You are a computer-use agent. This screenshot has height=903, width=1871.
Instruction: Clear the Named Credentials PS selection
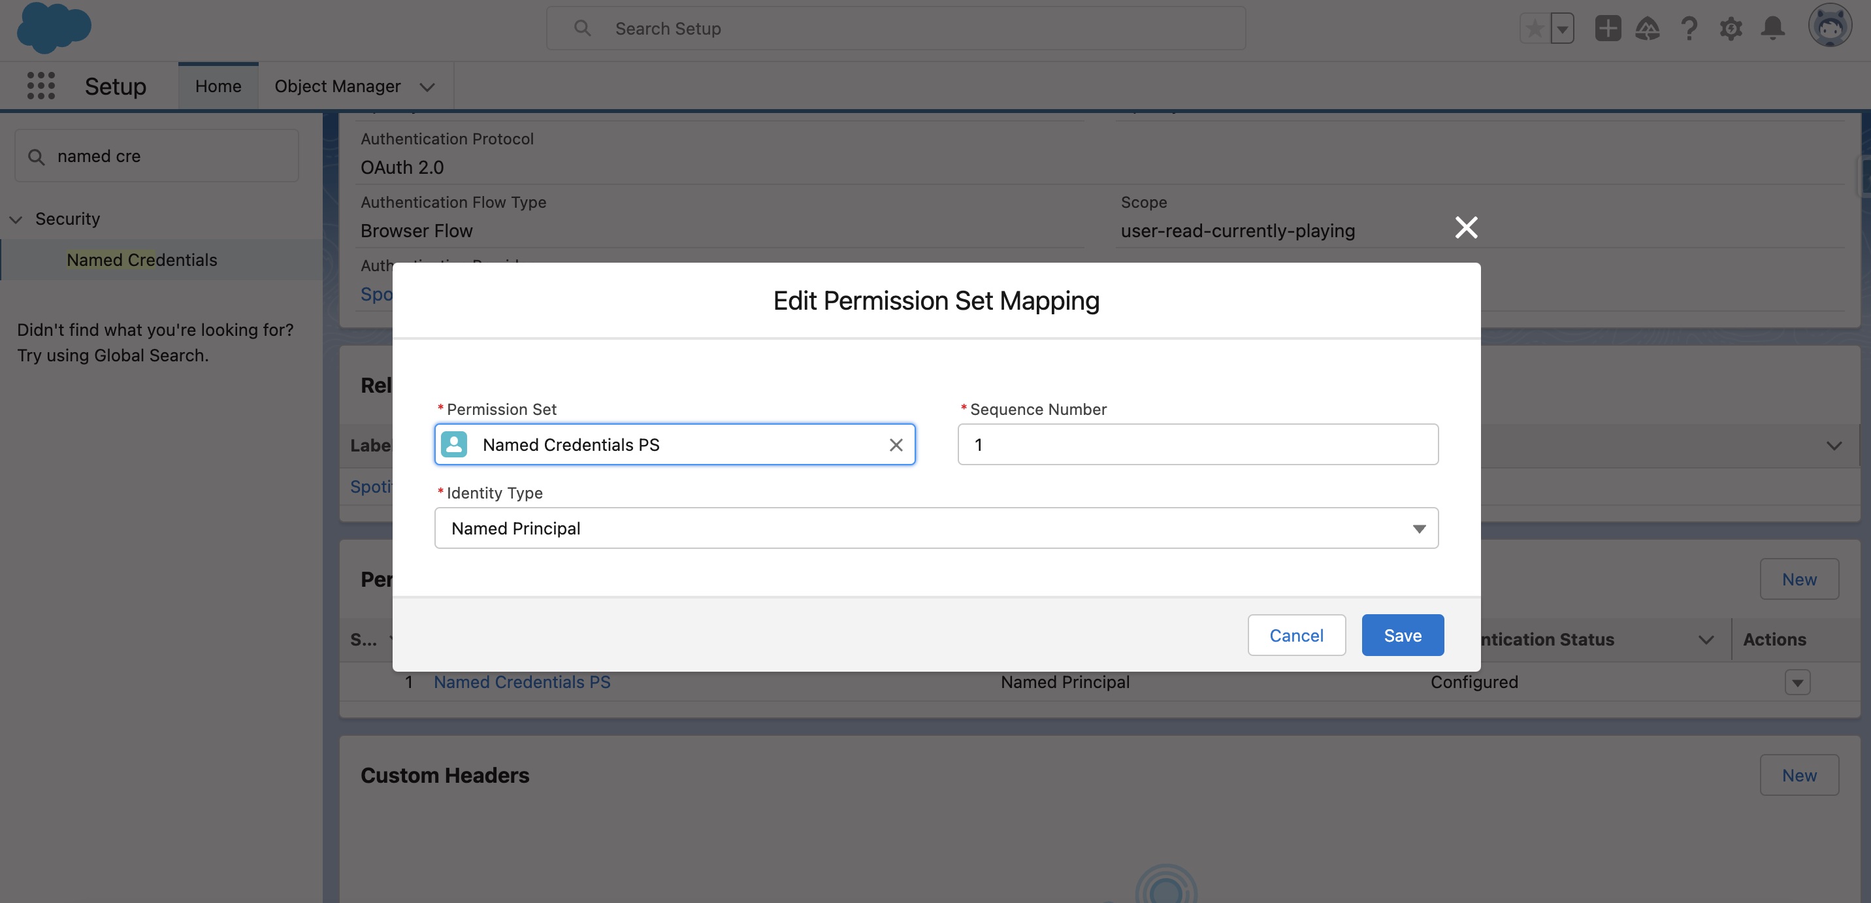[x=896, y=444]
